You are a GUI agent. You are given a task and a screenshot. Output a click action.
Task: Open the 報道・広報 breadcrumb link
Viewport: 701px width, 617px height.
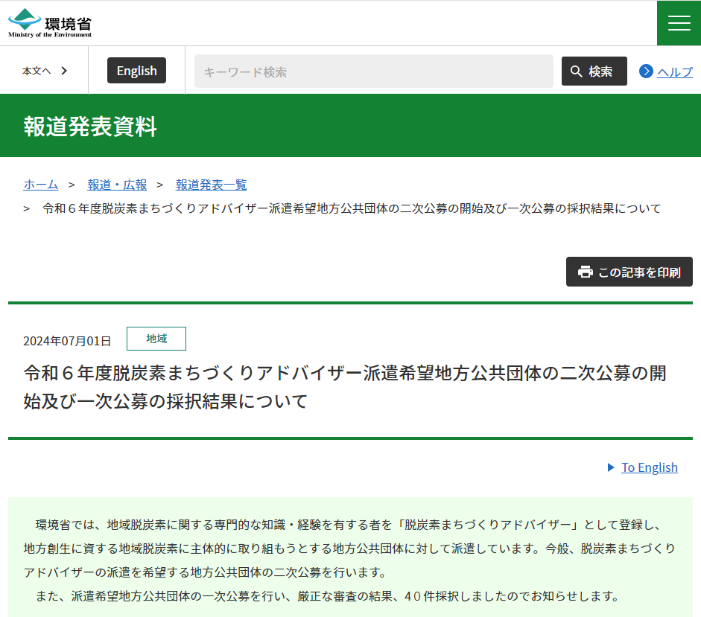pyautogui.click(x=117, y=184)
